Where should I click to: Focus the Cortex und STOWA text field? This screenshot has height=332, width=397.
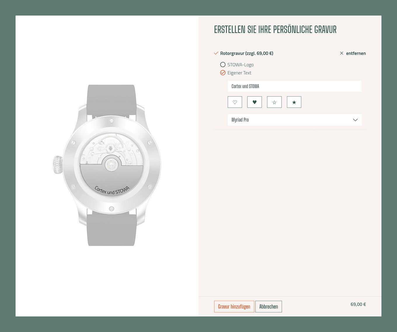click(295, 86)
